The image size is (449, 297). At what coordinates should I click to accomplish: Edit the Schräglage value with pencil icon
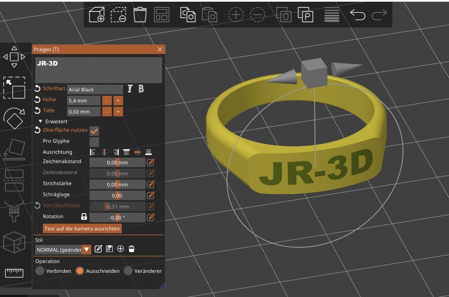coord(151,195)
